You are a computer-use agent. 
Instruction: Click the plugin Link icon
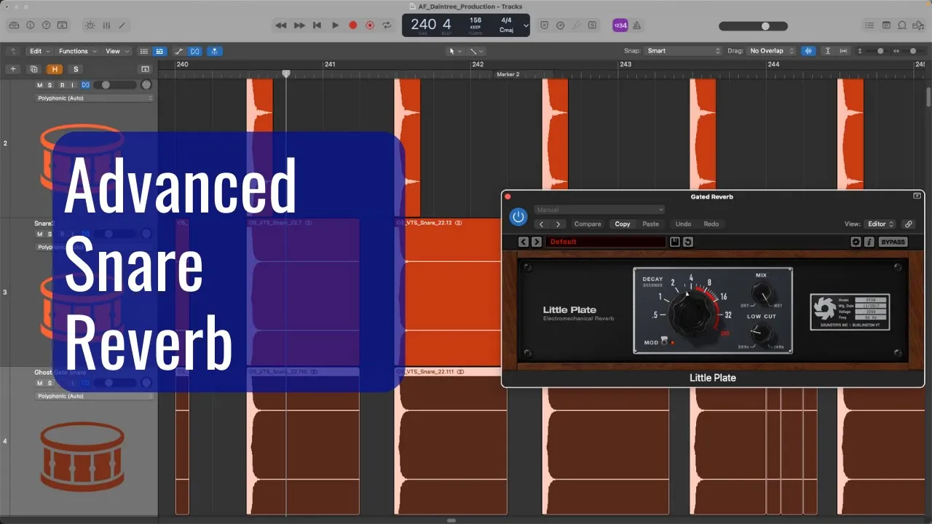pos(908,224)
